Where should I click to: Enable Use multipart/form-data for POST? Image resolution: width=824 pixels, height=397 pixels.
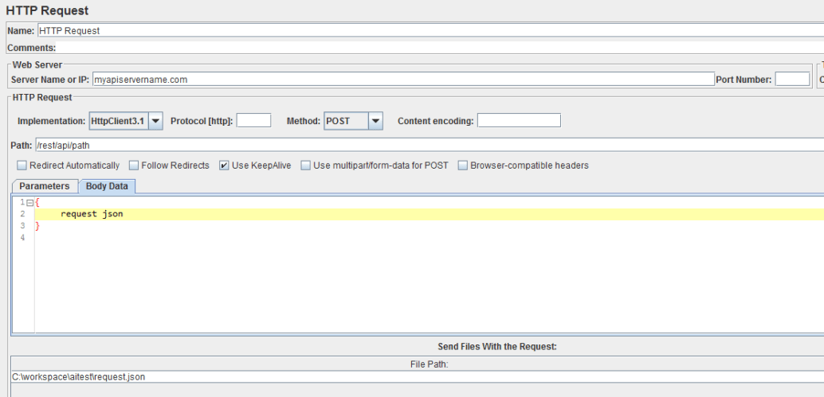tap(306, 165)
